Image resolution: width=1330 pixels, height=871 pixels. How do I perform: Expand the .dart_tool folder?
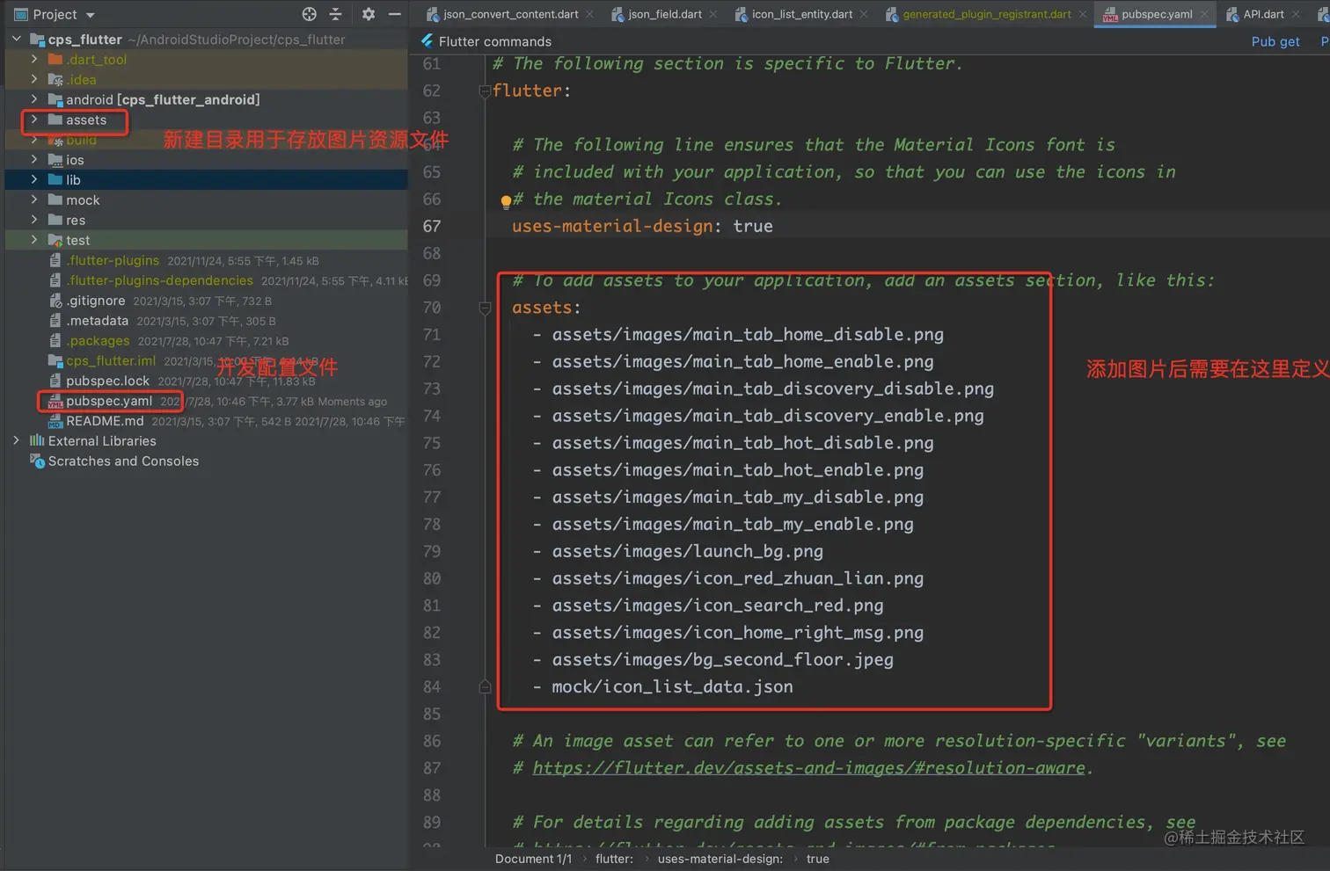click(34, 60)
